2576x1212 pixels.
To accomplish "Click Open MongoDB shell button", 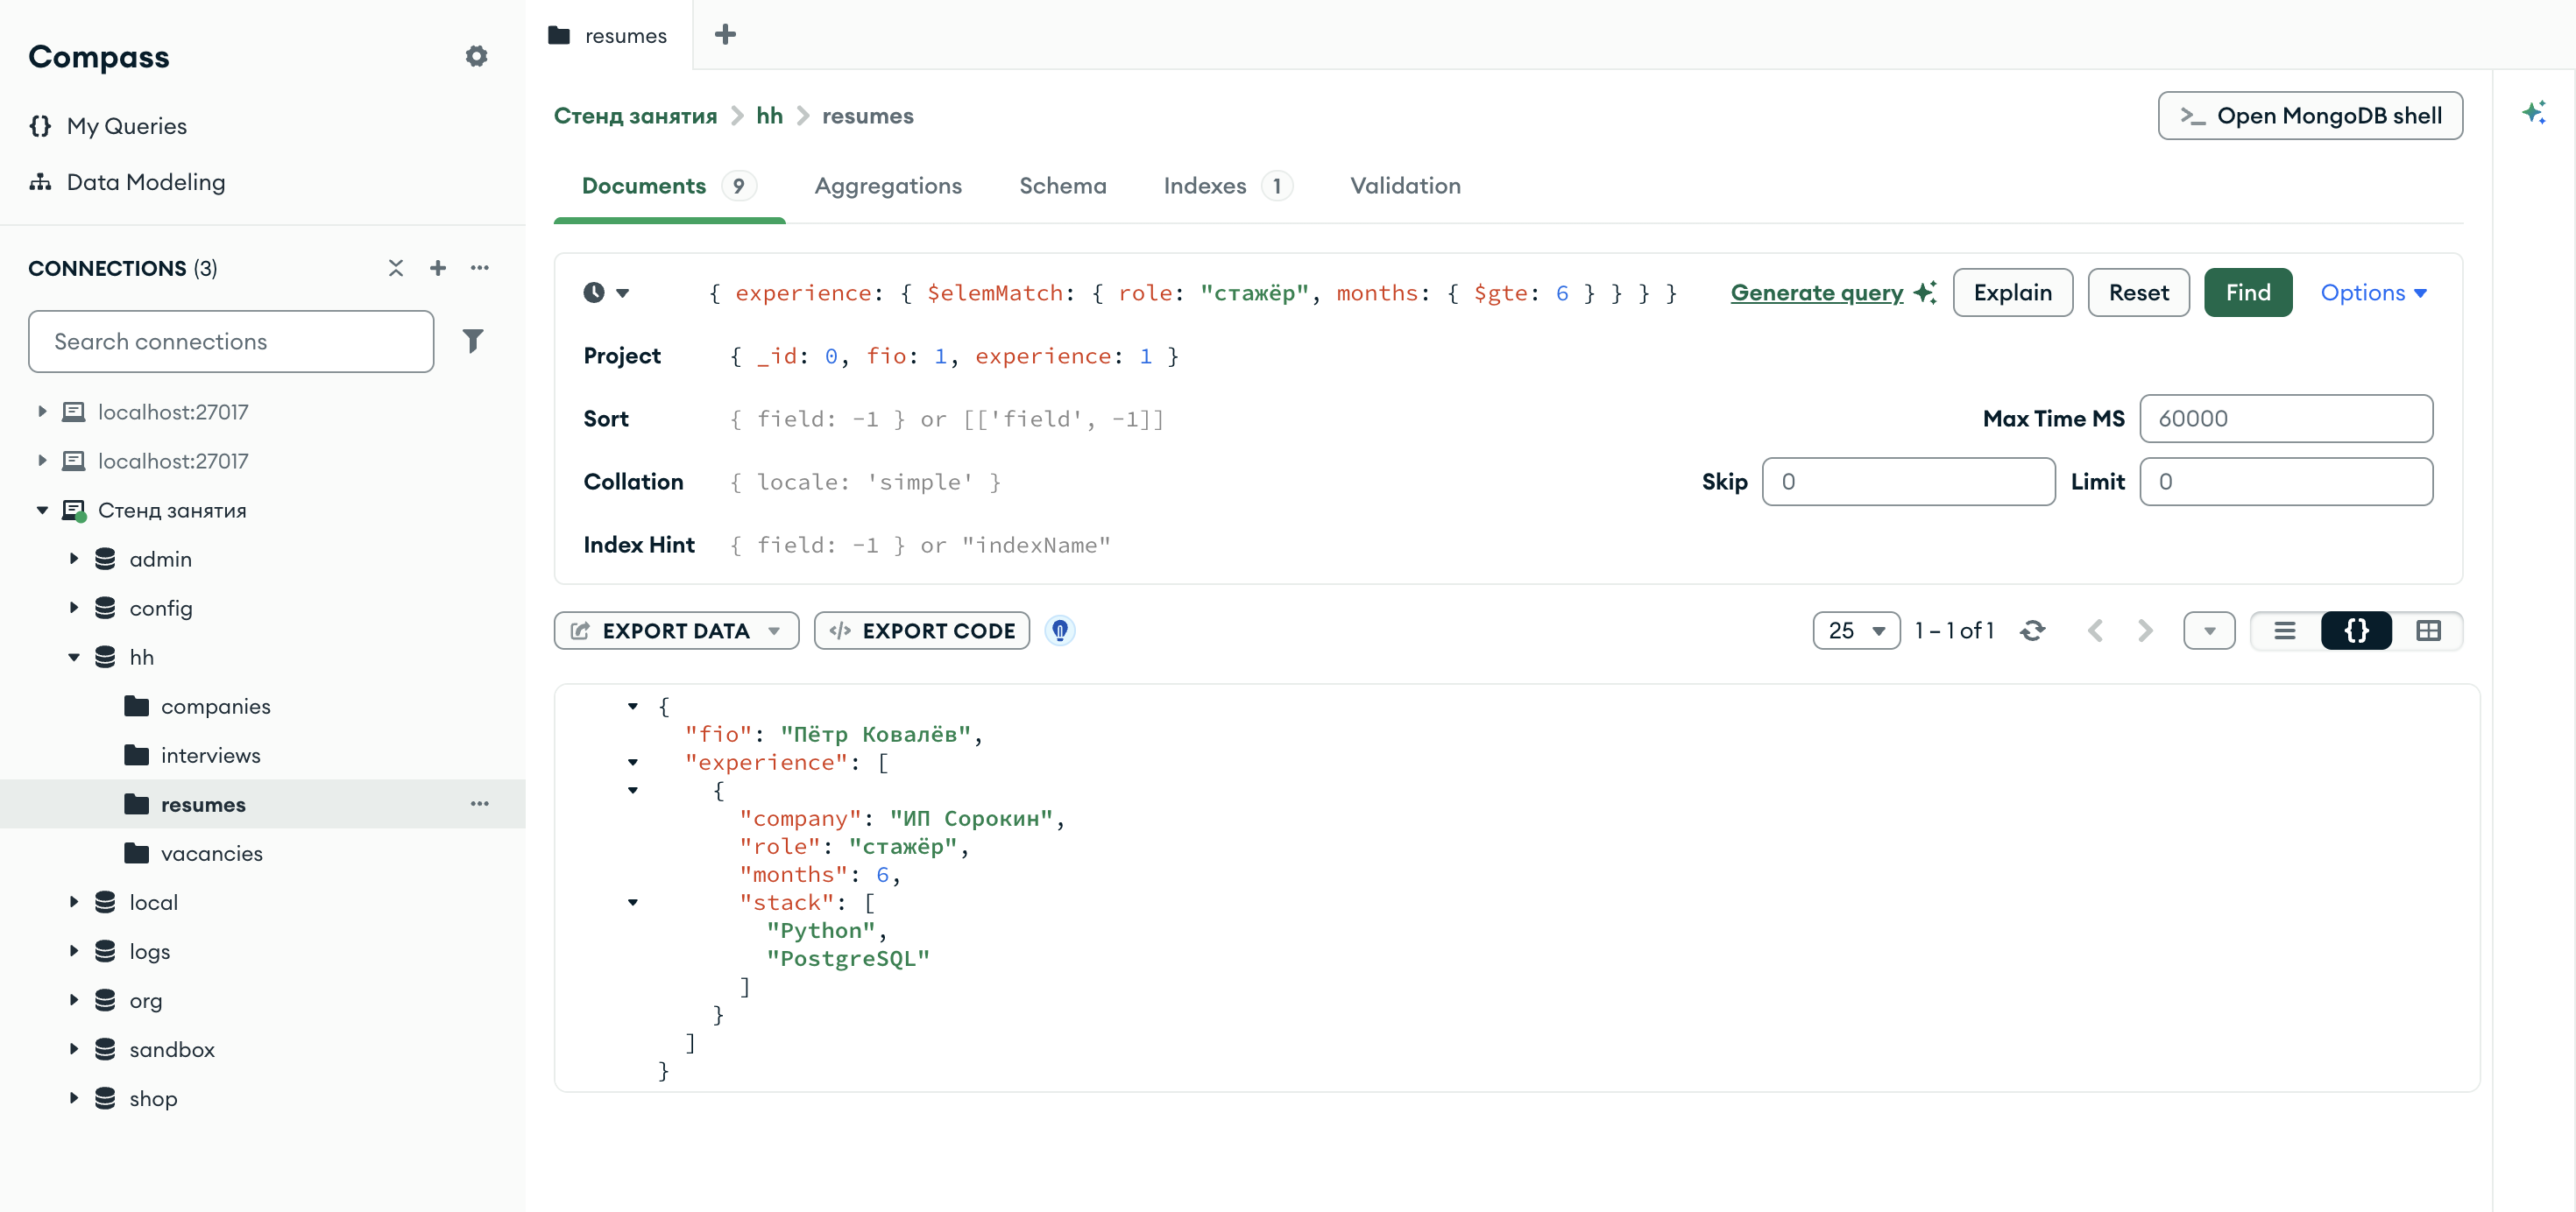I will pyautogui.click(x=2310, y=116).
